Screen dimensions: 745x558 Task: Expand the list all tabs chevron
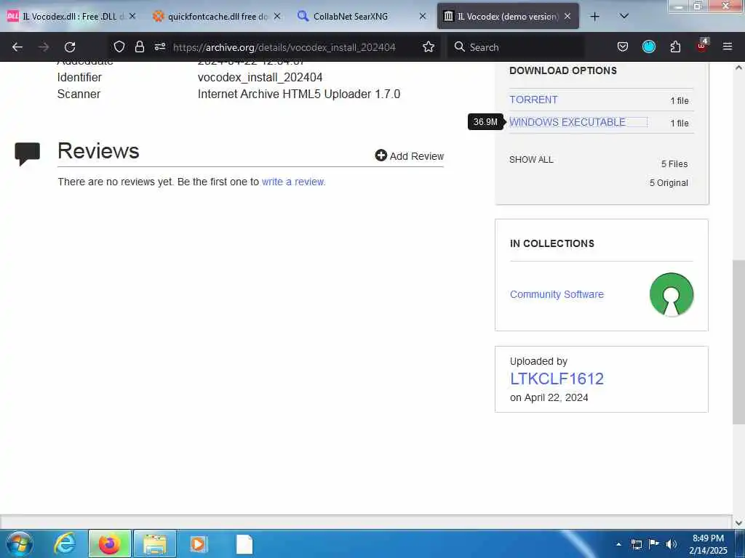pos(624,16)
